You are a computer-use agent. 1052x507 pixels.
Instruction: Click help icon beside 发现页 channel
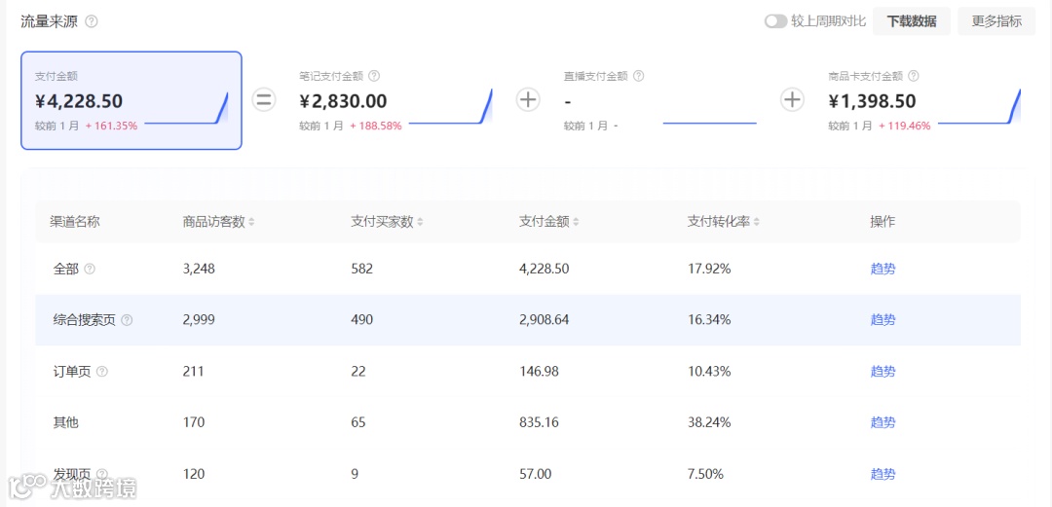tap(102, 474)
